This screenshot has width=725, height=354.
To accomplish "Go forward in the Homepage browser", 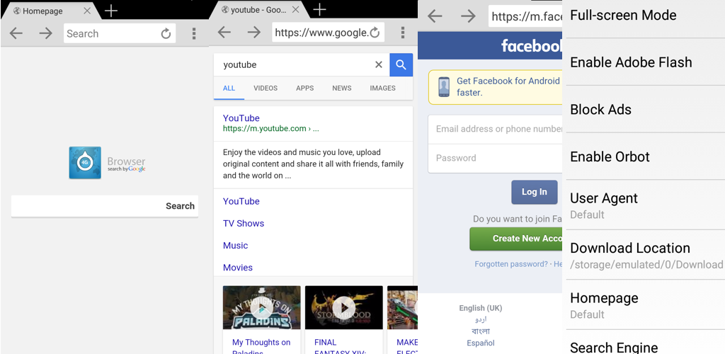I will click(x=45, y=33).
